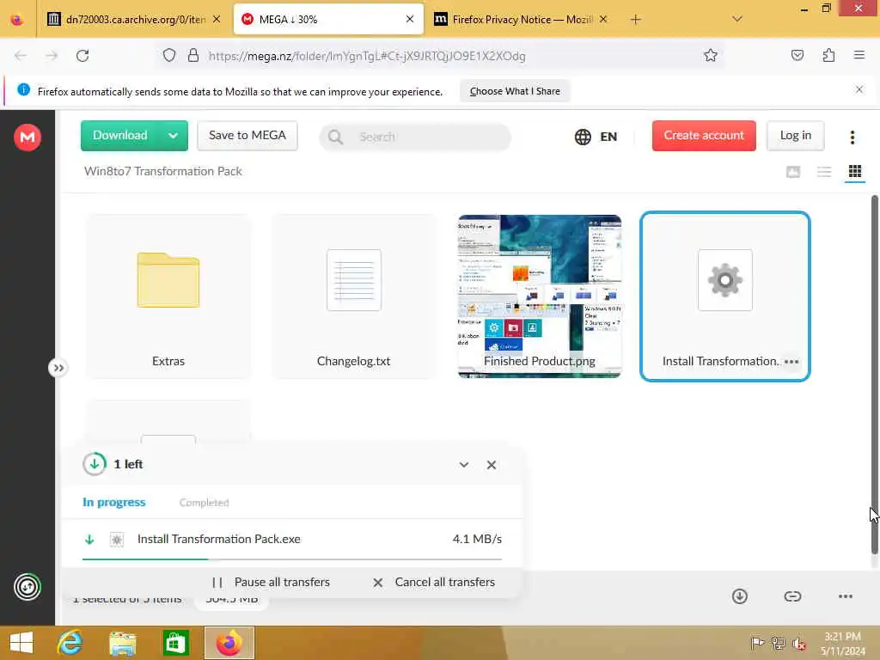Viewport: 880px width, 660px height.
Task: Dismiss the Firefox data notification bar
Action: pyautogui.click(x=859, y=89)
